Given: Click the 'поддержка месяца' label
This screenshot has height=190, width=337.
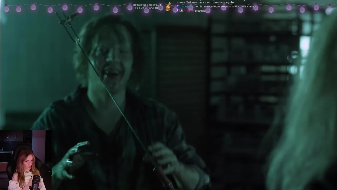Looking at the screenshot, I should click(x=146, y=5).
